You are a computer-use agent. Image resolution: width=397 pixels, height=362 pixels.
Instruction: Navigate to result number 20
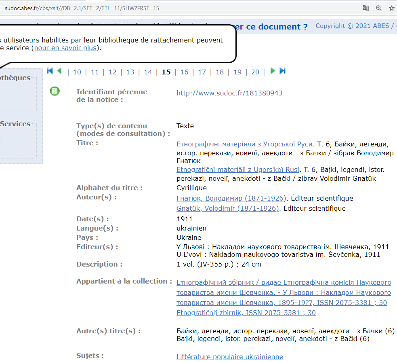tap(255, 72)
